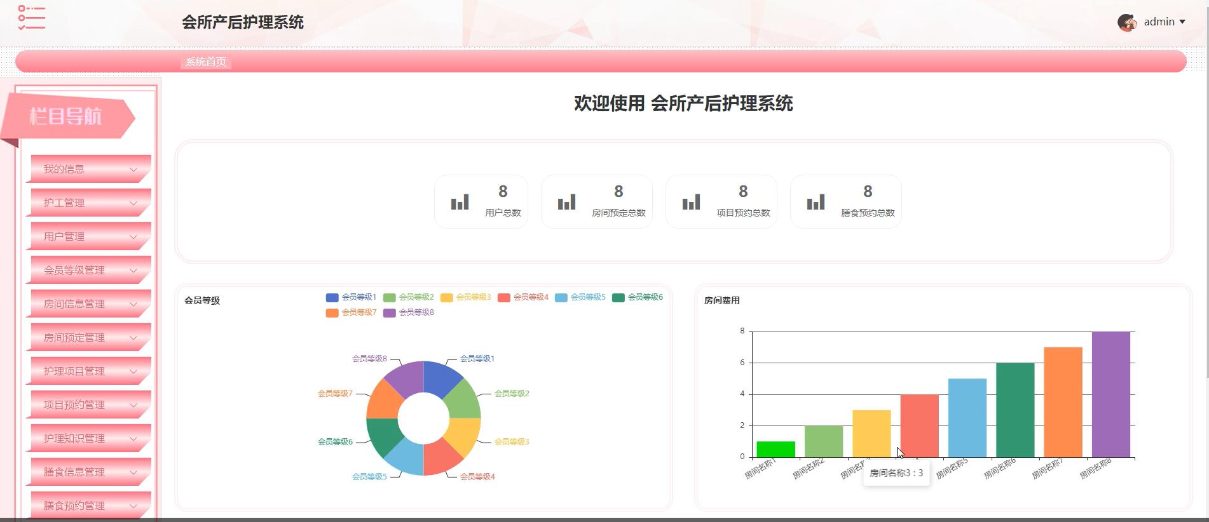1209x522 pixels.
Task: Click the 会所产后护理系统 header title
Action: [x=243, y=22]
